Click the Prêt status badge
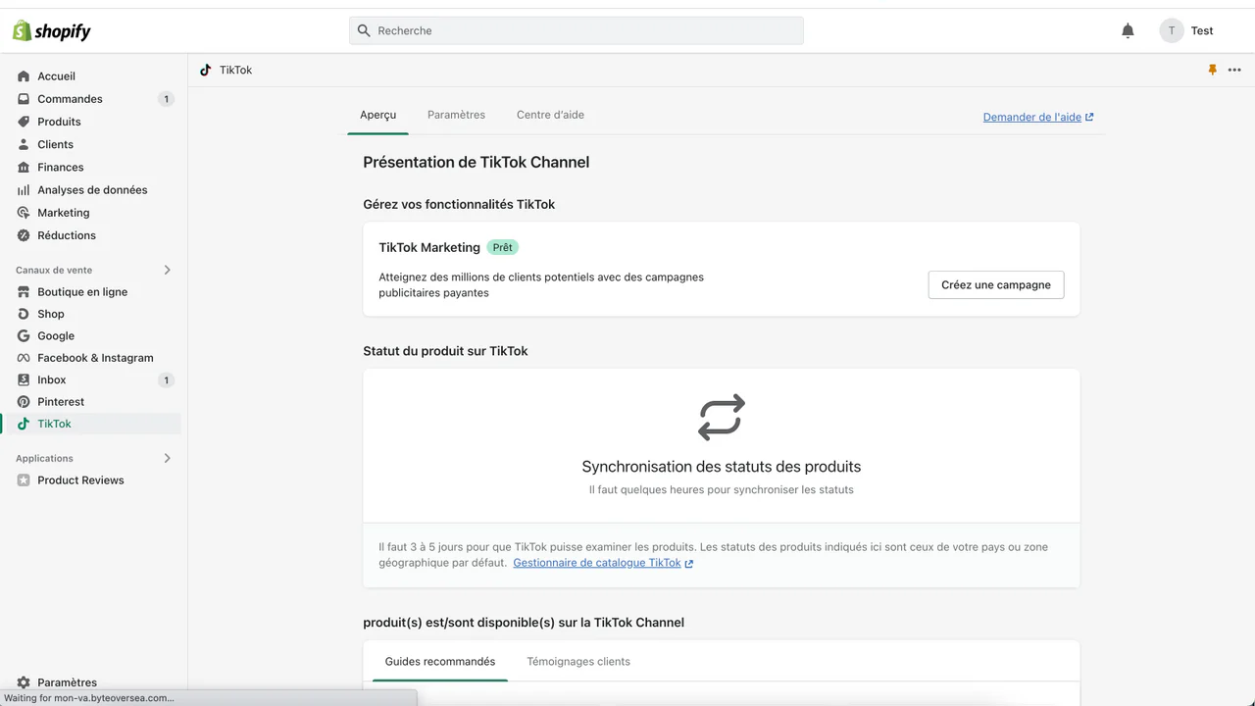This screenshot has height=706, width=1255. pos(503,247)
